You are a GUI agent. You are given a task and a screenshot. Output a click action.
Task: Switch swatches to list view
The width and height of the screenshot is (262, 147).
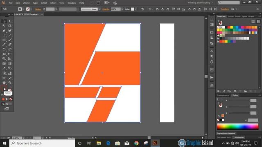253,22
